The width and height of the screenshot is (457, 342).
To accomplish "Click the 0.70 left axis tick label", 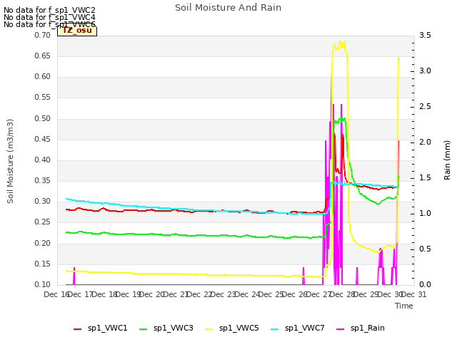I will [43, 35].
